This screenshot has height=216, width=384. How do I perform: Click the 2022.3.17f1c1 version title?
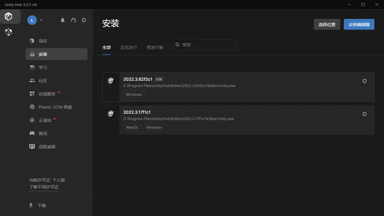click(x=137, y=112)
